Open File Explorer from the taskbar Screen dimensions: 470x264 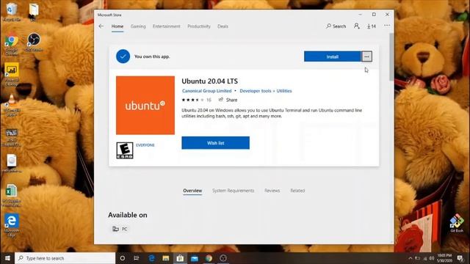coord(166,258)
